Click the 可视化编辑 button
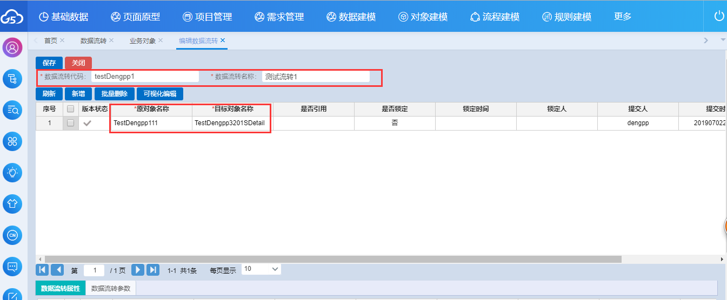 pyautogui.click(x=160, y=94)
